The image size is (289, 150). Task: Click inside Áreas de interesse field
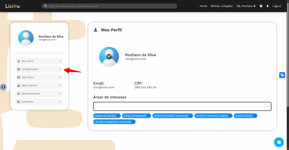click(182, 106)
